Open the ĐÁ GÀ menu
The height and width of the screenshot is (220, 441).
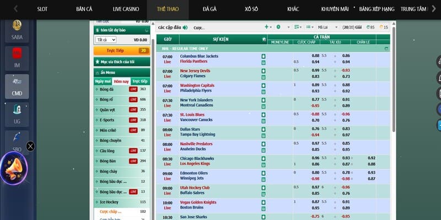click(209, 9)
